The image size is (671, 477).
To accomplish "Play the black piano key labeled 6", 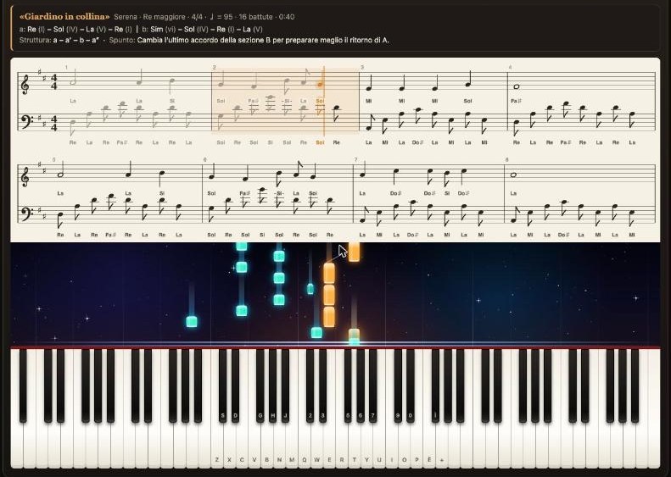I will tap(361, 385).
